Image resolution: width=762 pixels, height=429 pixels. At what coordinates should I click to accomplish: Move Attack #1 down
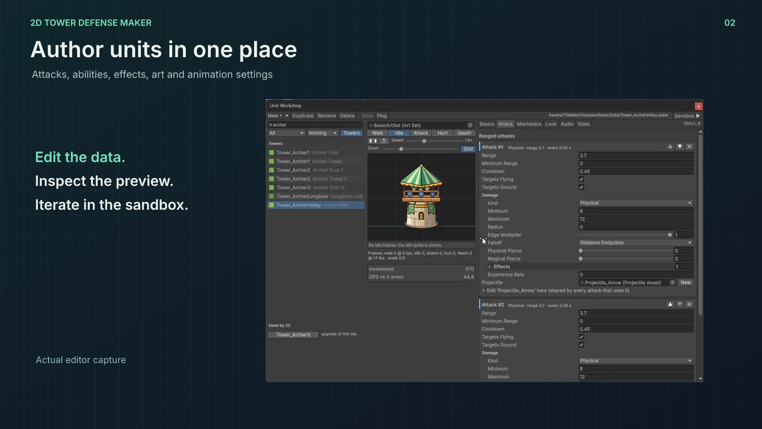click(680, 147)
